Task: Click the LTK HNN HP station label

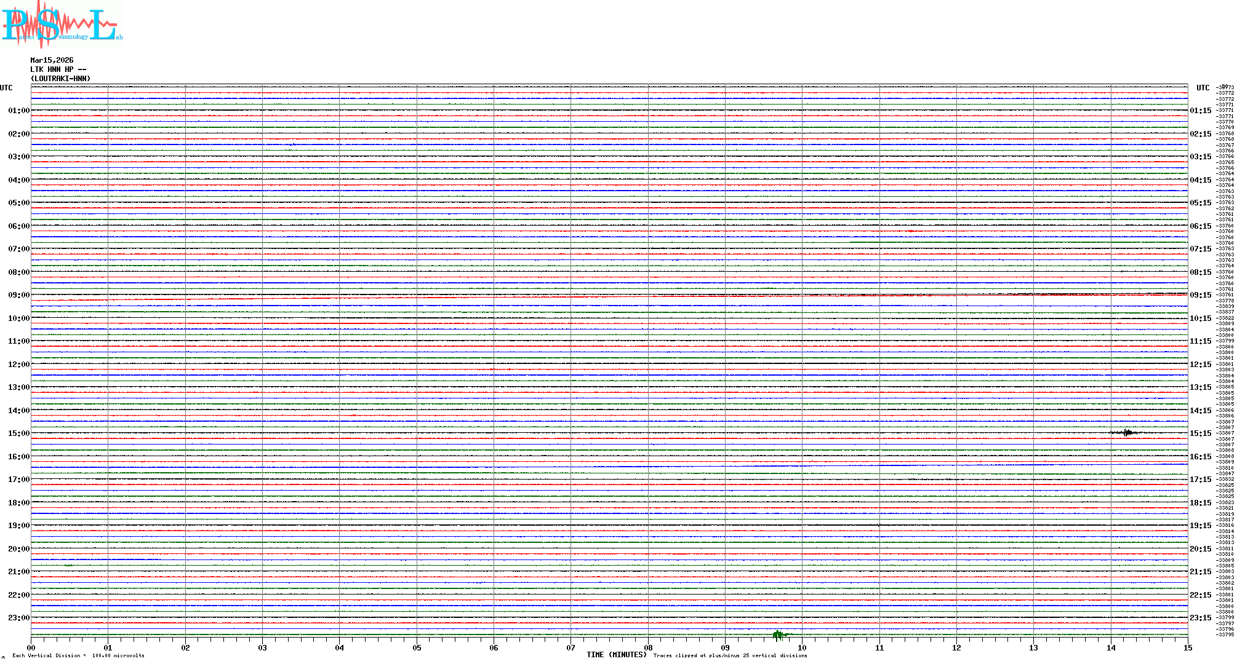Action: (x=58, y=69)
